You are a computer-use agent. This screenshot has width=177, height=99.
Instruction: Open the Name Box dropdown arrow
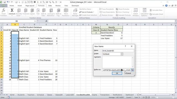(x=35, y=21)
